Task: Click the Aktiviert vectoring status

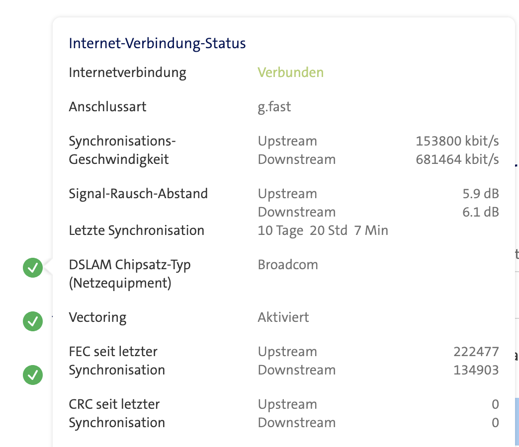Action: click(x=283, y=317)
